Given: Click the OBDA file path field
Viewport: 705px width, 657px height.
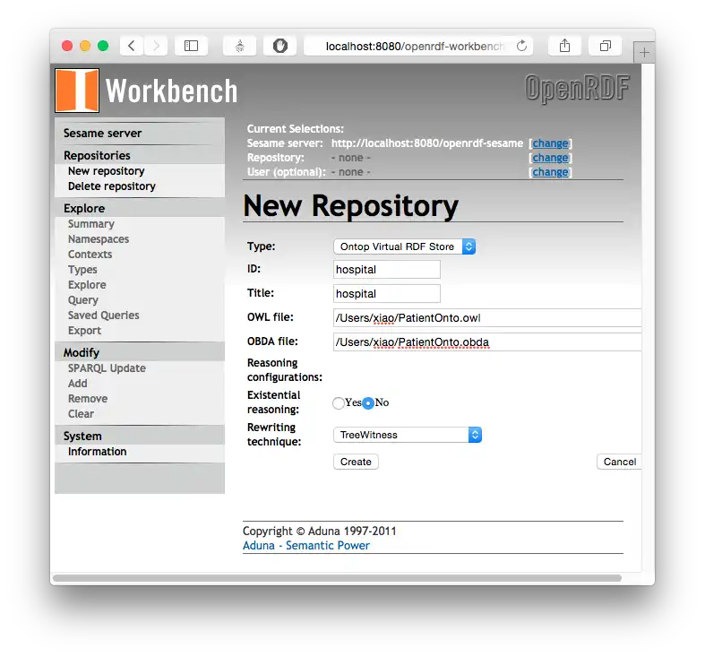Looking at the screenshot, I should [x=487, y=342].
